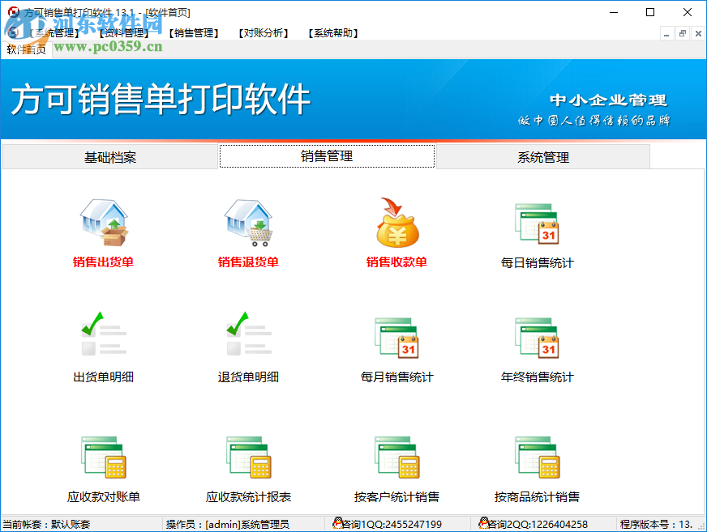This screenshot has height=532, width=707.
Task: Switch to the 系统管理 tab
Action: pyautogui.click(x=542, y=157)
